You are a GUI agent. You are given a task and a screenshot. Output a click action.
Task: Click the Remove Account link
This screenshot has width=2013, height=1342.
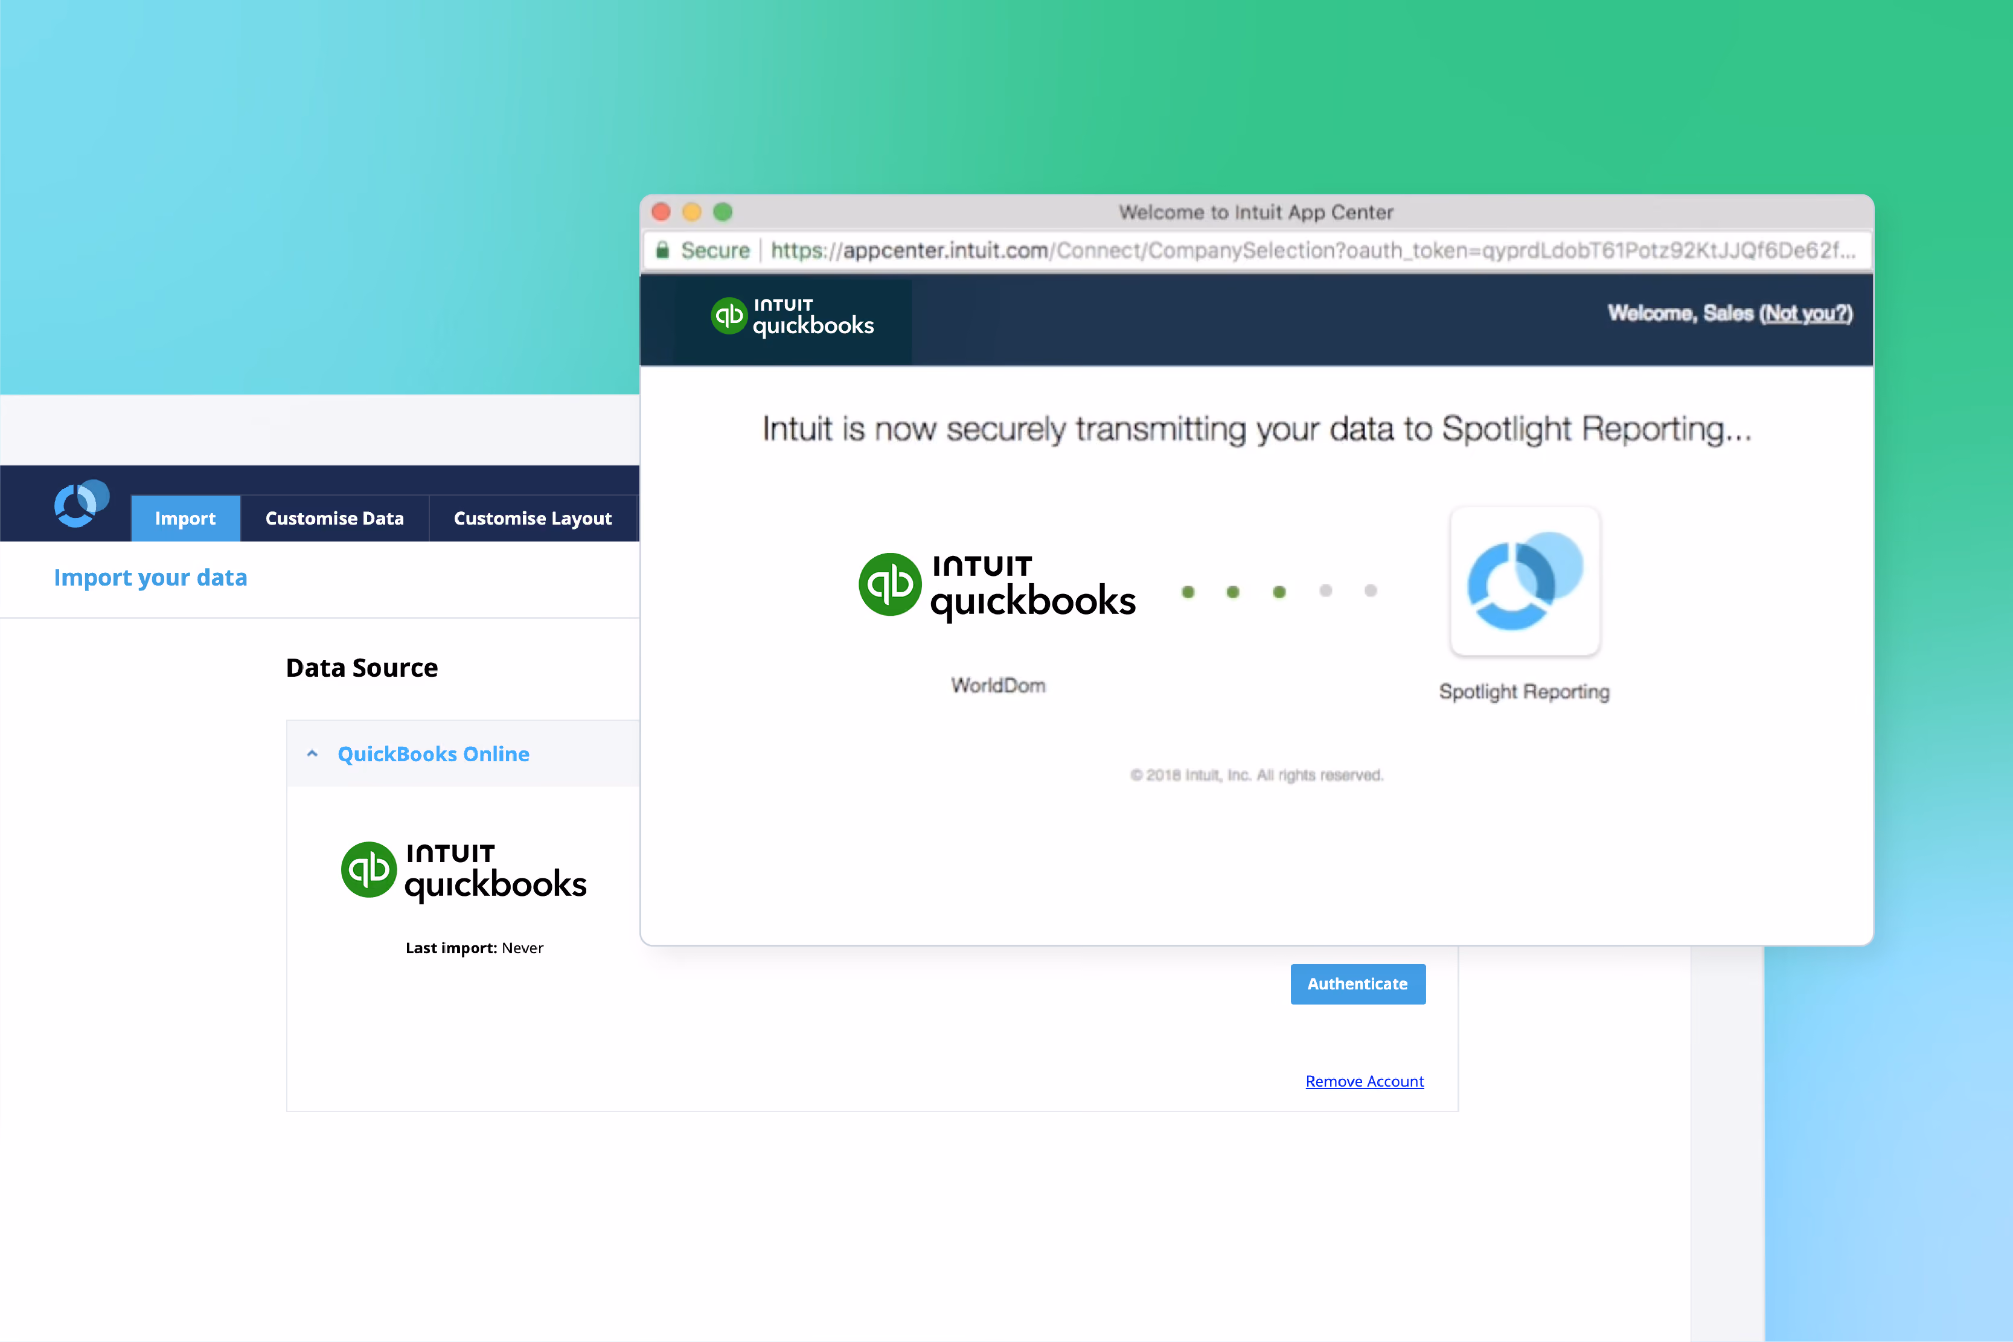coord(1365,1081)
